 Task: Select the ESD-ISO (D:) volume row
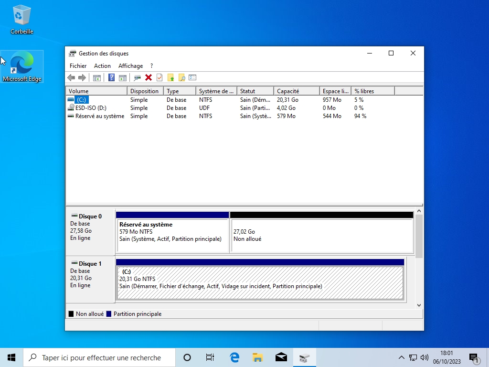pyautogui.click(x=91, y=108)
